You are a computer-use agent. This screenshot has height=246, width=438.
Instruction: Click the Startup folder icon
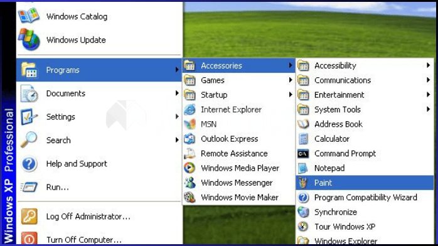(x=190, y=95)
